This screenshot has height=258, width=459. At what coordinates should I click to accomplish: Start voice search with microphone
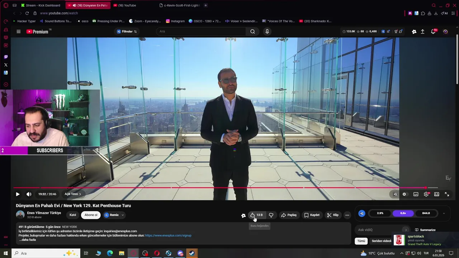(267, 32)
